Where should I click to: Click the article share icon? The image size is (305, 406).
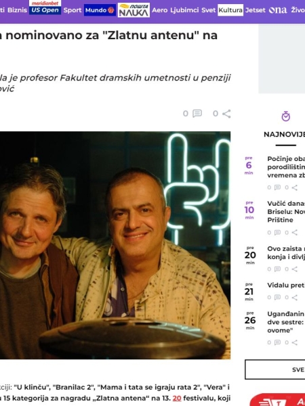(x=226, y=114)
